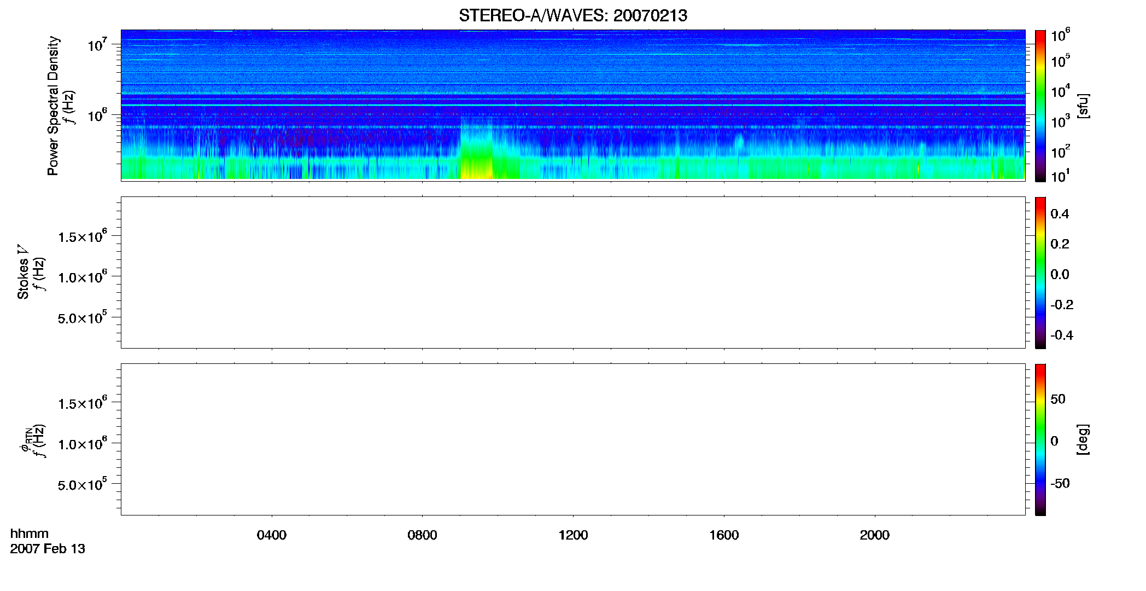1146x591 pixels.
Task: Click the 1.0×10^6 tick in Stokes V panel
Action: coord(83,276)
